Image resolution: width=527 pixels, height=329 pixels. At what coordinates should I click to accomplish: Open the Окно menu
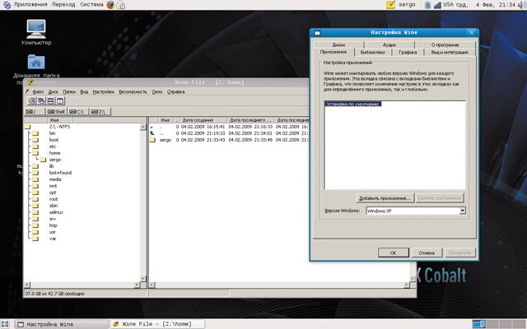[157, 91]
